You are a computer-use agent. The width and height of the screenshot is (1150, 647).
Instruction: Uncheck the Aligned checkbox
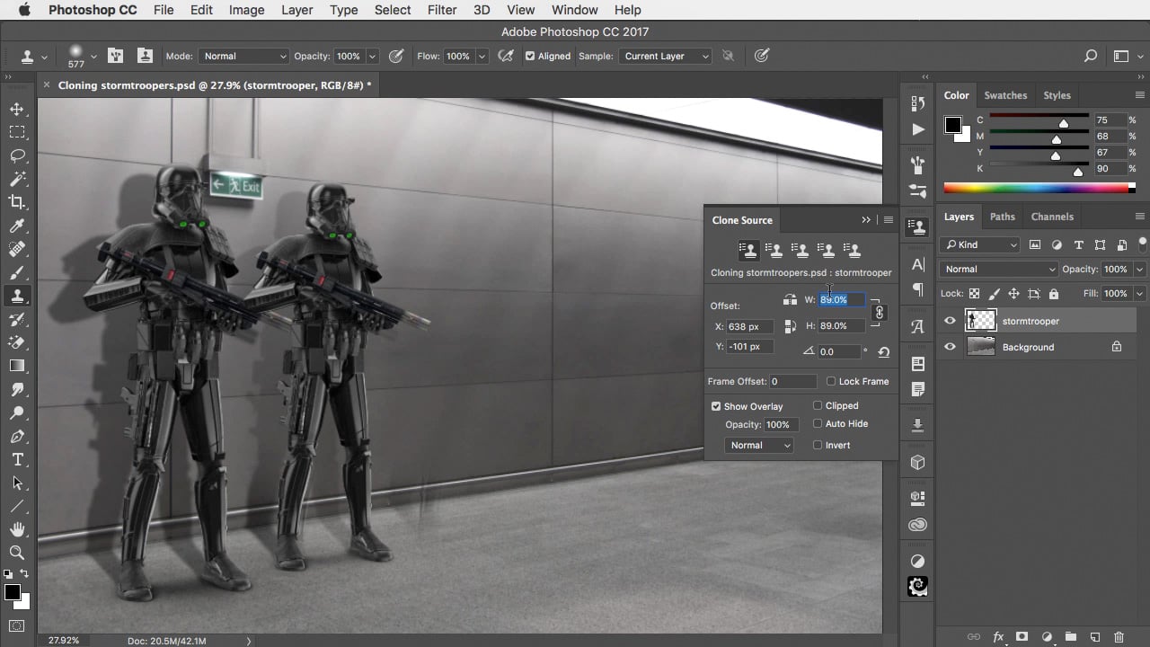(530, 56)
